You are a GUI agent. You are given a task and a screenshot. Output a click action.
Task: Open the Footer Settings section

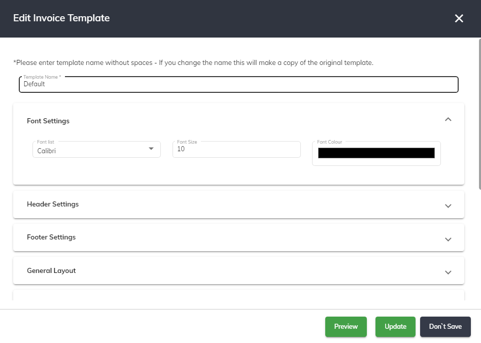pos(238,237)
